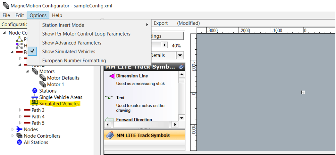Click the symbols list scroll up arrow

[x=182, y=75]
